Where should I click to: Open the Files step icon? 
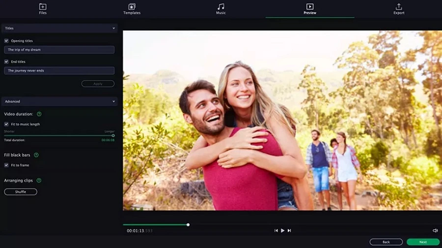(43, 7)
